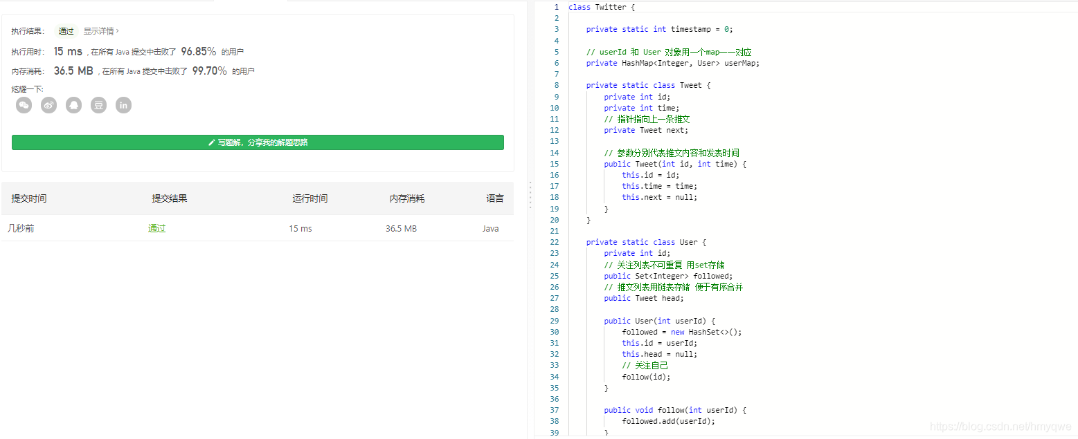Click the Java language cell

point(491,229)
